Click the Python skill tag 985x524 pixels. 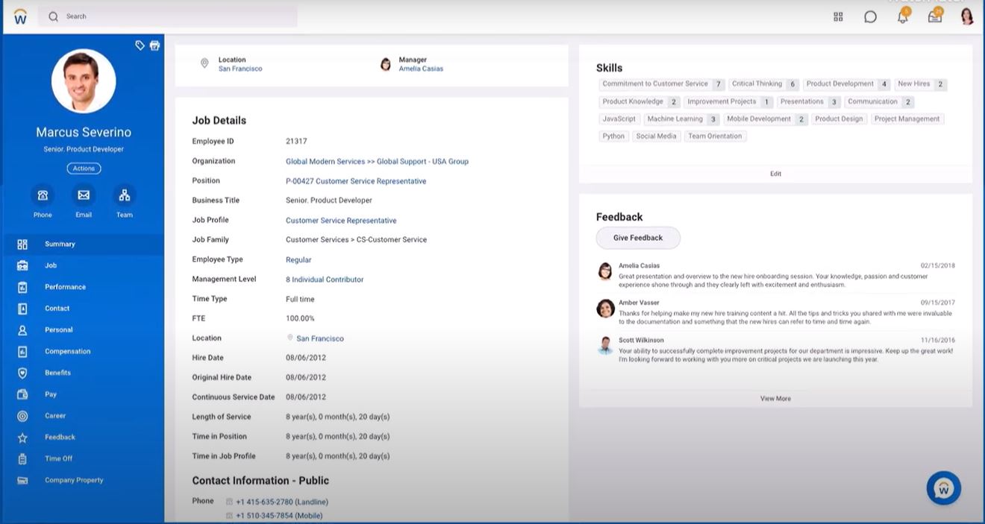click(x=613, y=136)
